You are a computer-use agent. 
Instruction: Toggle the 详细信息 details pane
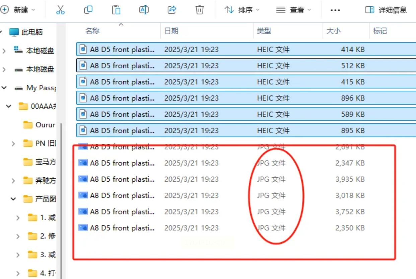tap(386, 10)
